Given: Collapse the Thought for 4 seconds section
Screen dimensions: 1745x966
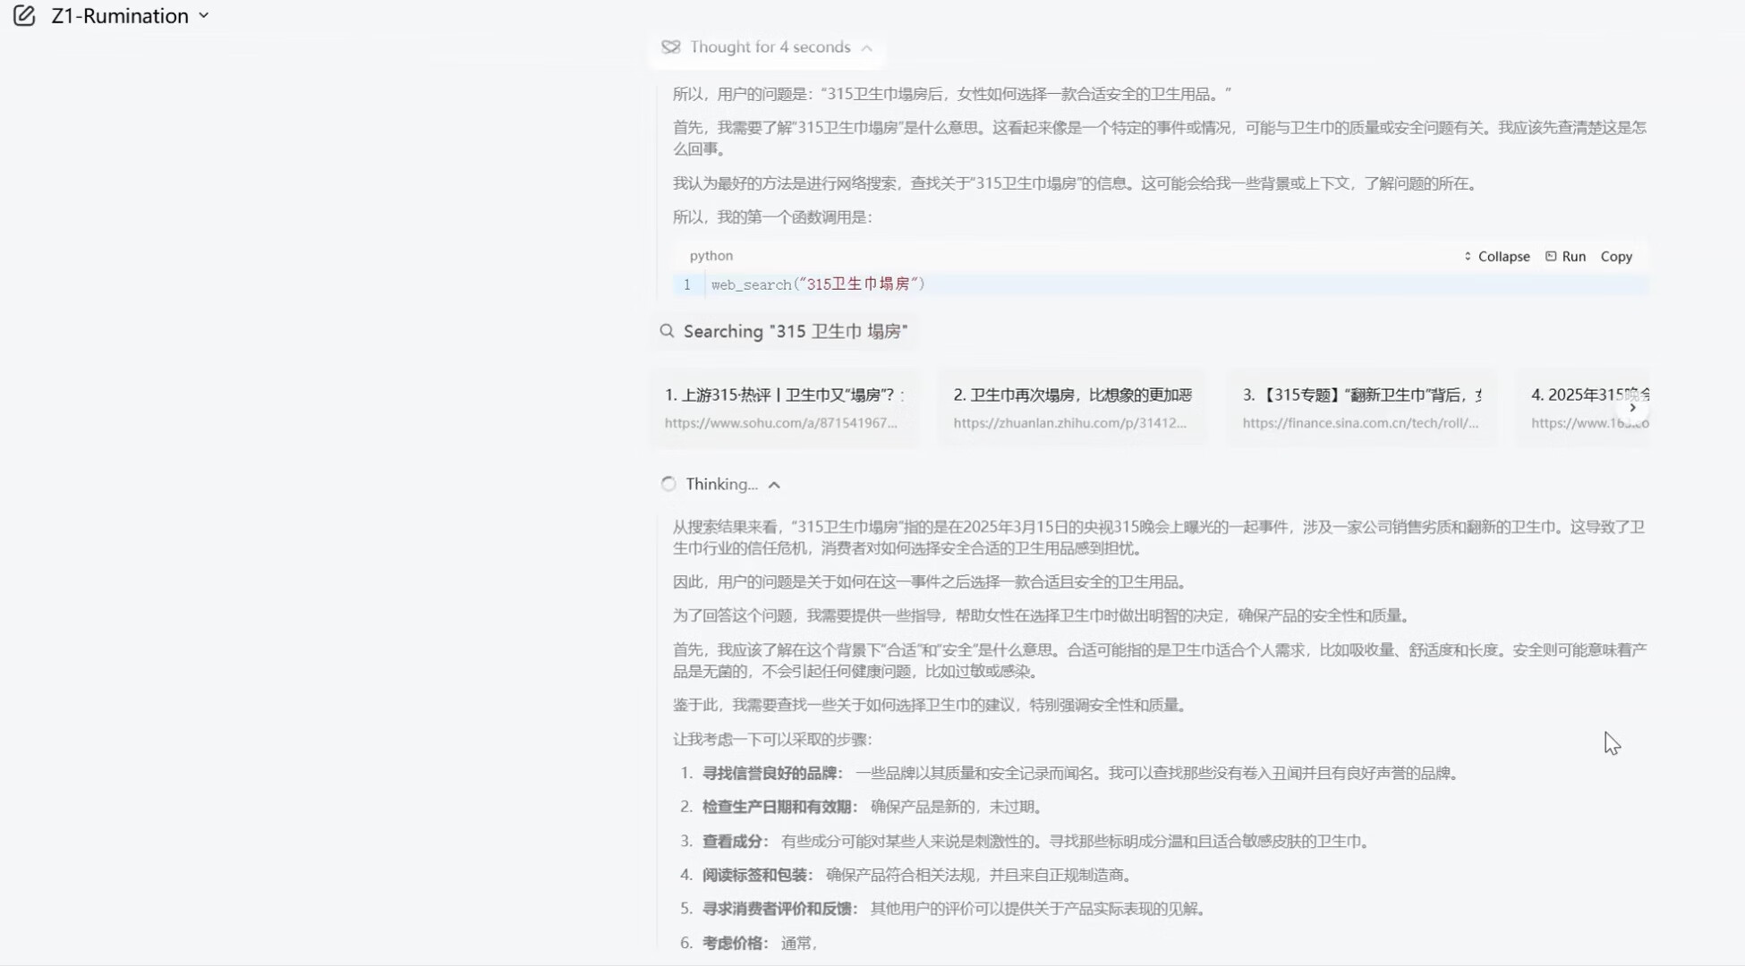Looking at the screenshot, I should tap(866, 48).
